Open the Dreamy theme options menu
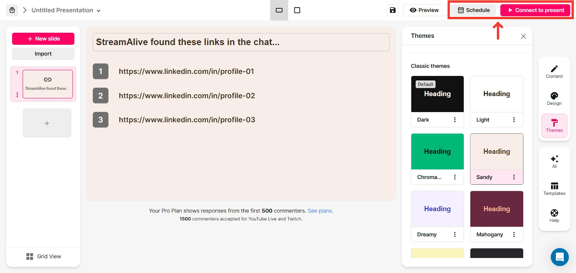The width and height of the screenshot is (576, 273). coord(455,234)
